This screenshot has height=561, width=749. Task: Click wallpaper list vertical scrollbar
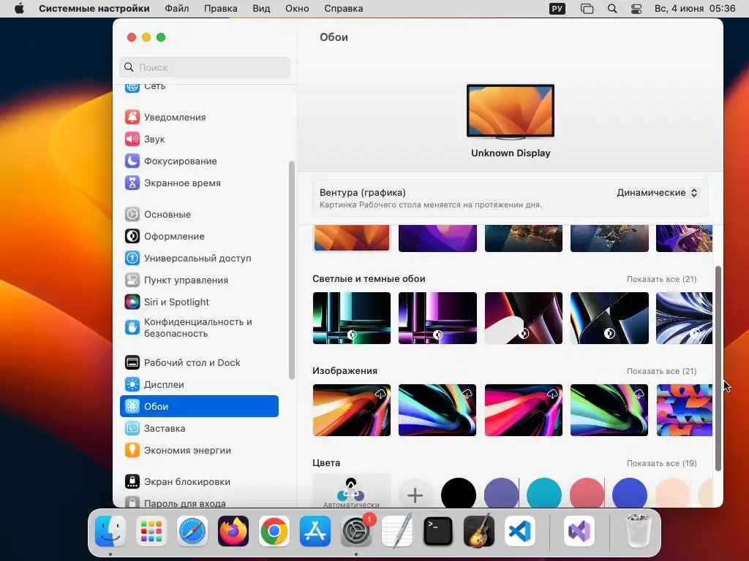click(718, 369)
